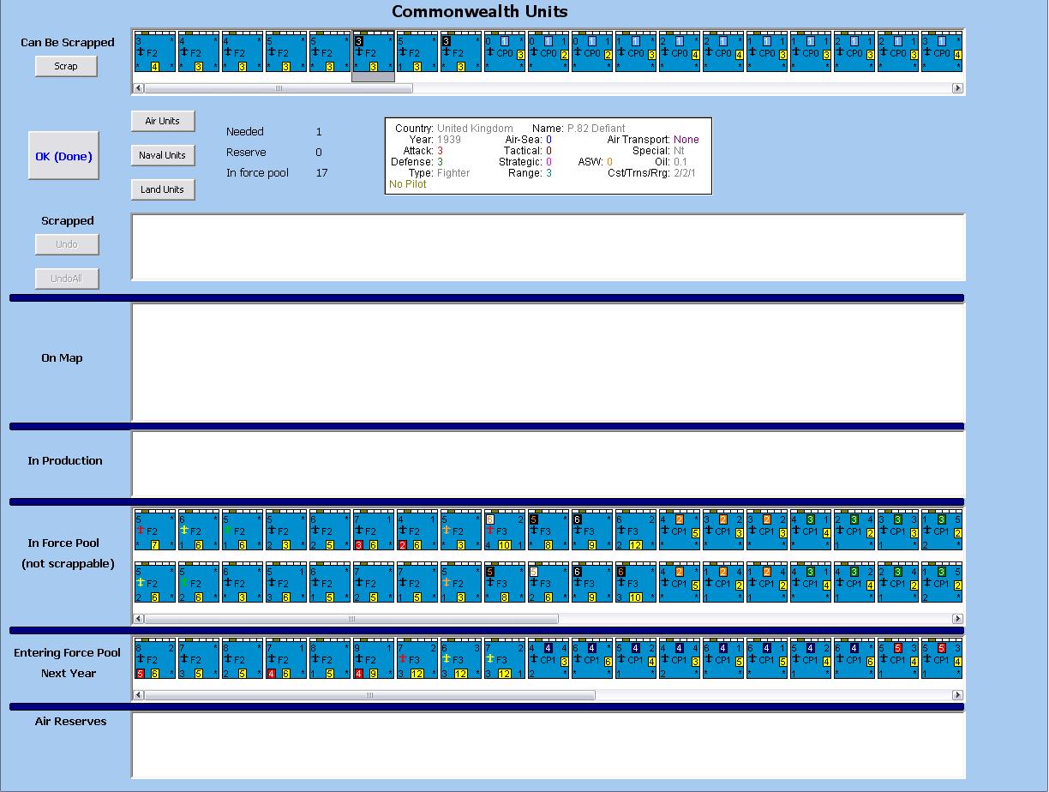
Task: Select the scrappable F2 fighter costing 4
Action: tap(155, 51)
